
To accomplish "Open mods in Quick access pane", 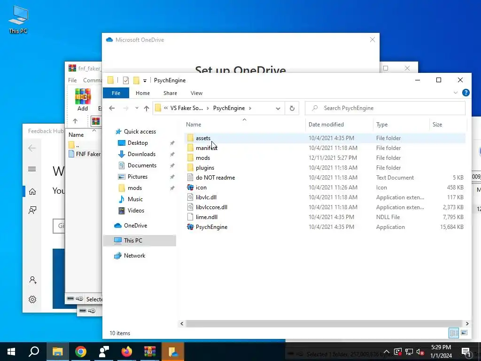I will coord(135,188).
